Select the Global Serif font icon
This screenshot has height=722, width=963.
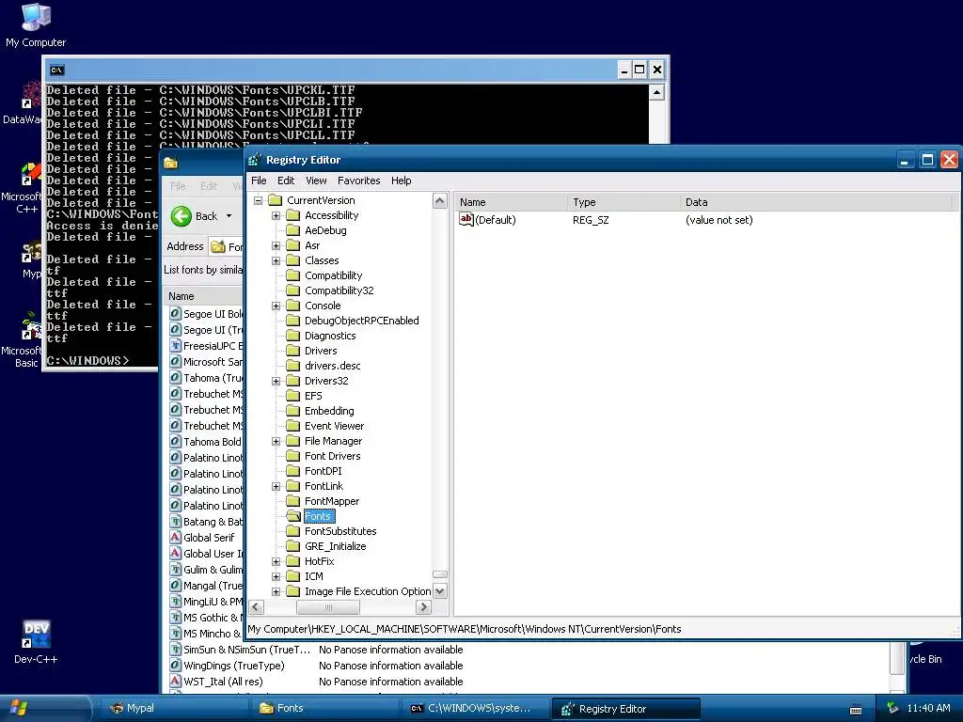pyautogui.click(x=175, y=537)
